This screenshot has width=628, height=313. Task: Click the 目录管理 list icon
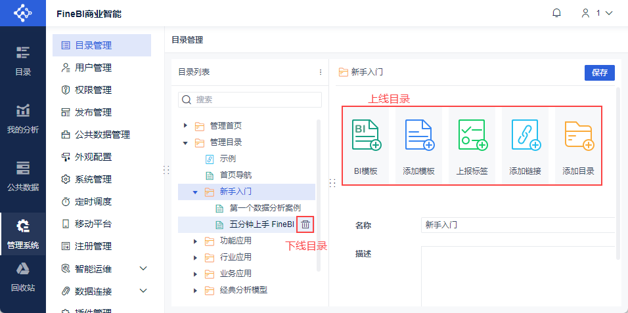pyautogui.click(x=65, y=45)
